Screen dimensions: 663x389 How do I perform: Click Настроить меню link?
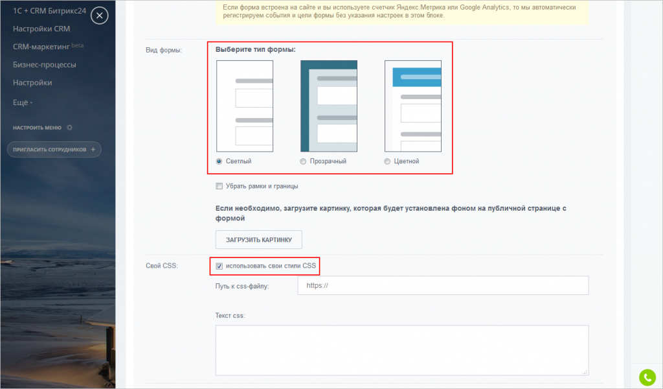click(x=37, y=128)
